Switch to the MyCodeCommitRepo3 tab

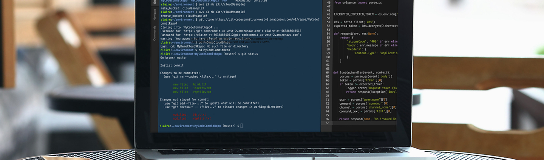click(x=206, y=1)
